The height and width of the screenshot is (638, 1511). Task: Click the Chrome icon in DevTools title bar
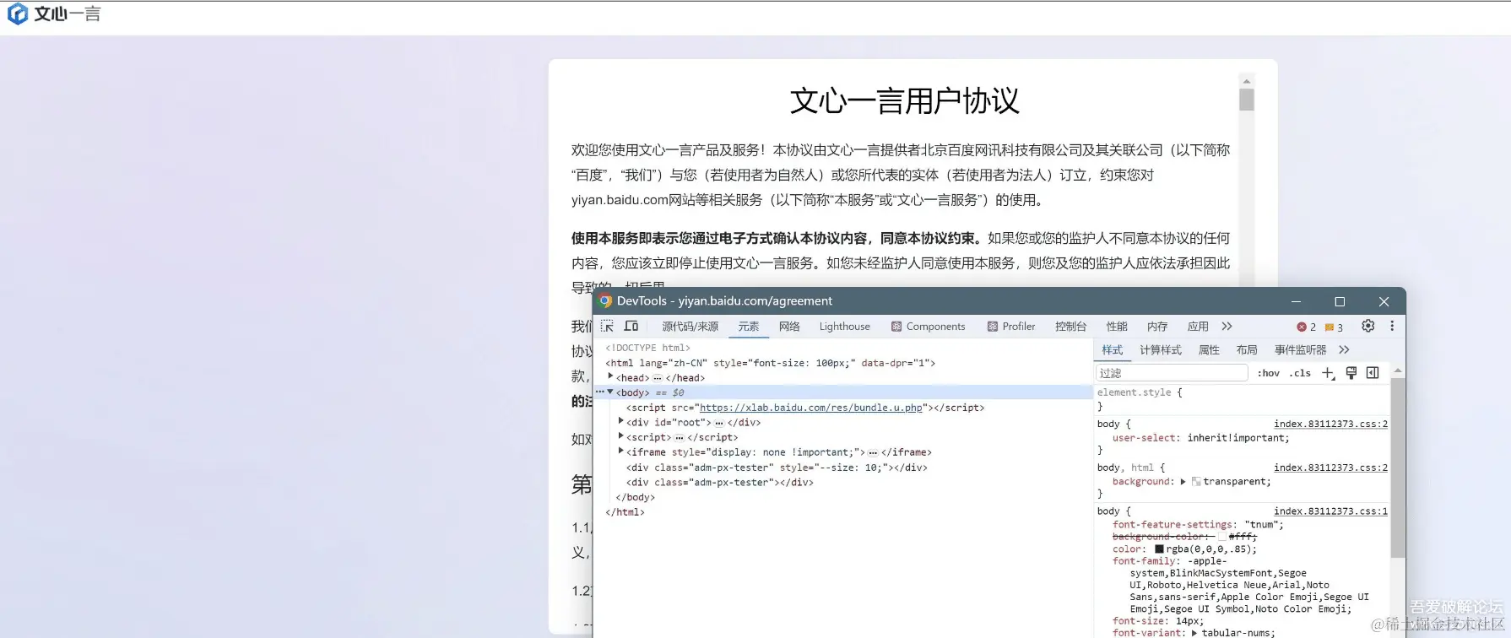coord(604,300)
